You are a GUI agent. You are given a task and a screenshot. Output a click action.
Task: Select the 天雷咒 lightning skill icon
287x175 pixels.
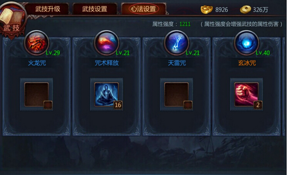(176, 43)
